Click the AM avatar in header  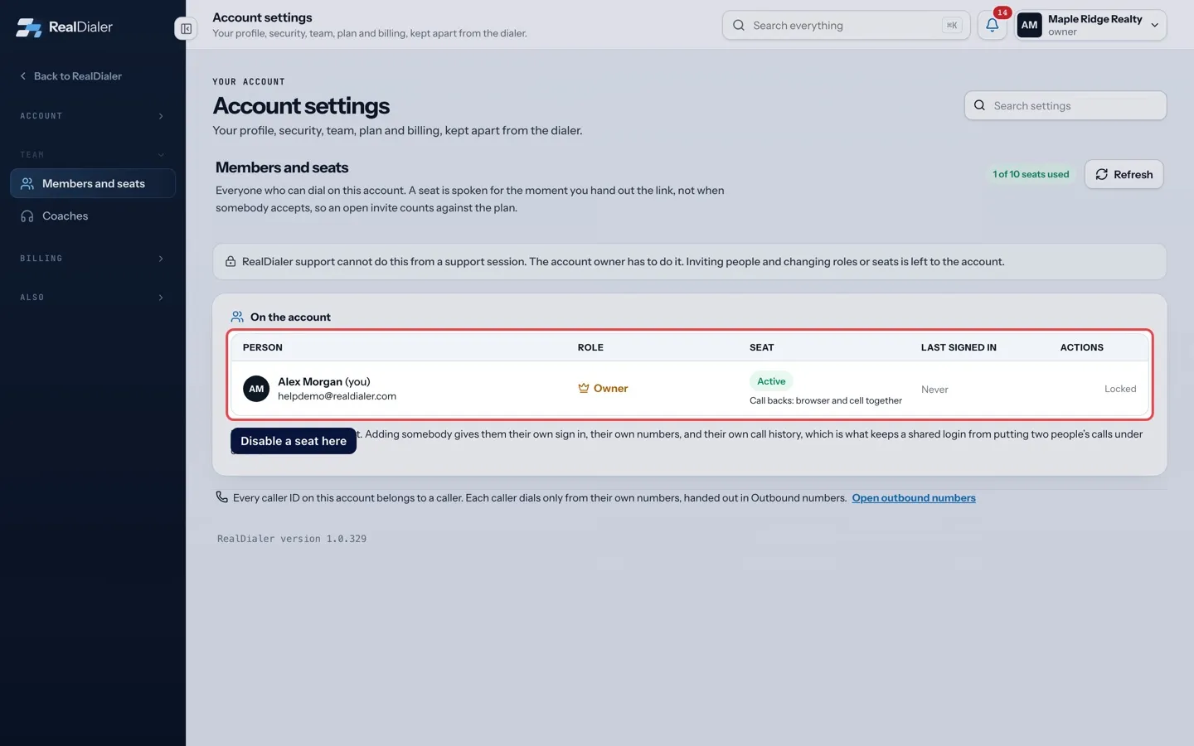(1029, 25)
